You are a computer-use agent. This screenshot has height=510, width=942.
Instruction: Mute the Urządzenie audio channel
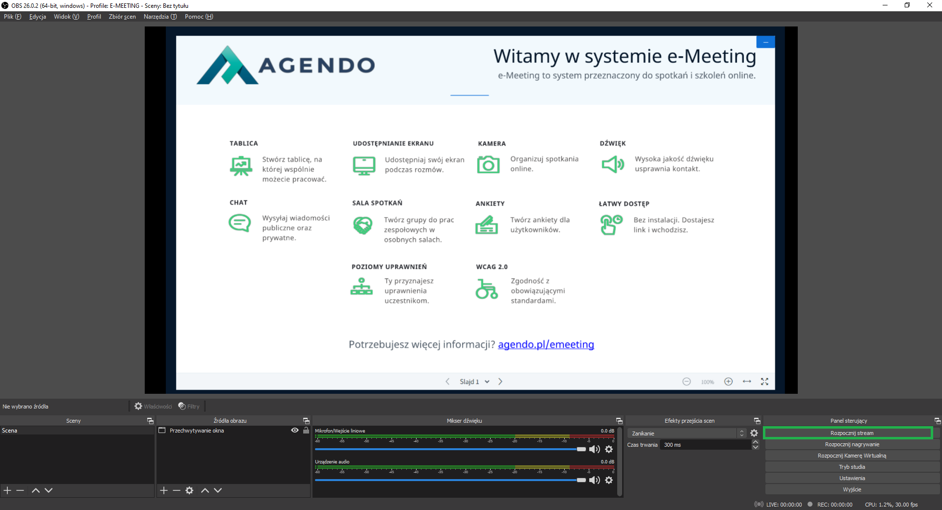coord(594,480)
